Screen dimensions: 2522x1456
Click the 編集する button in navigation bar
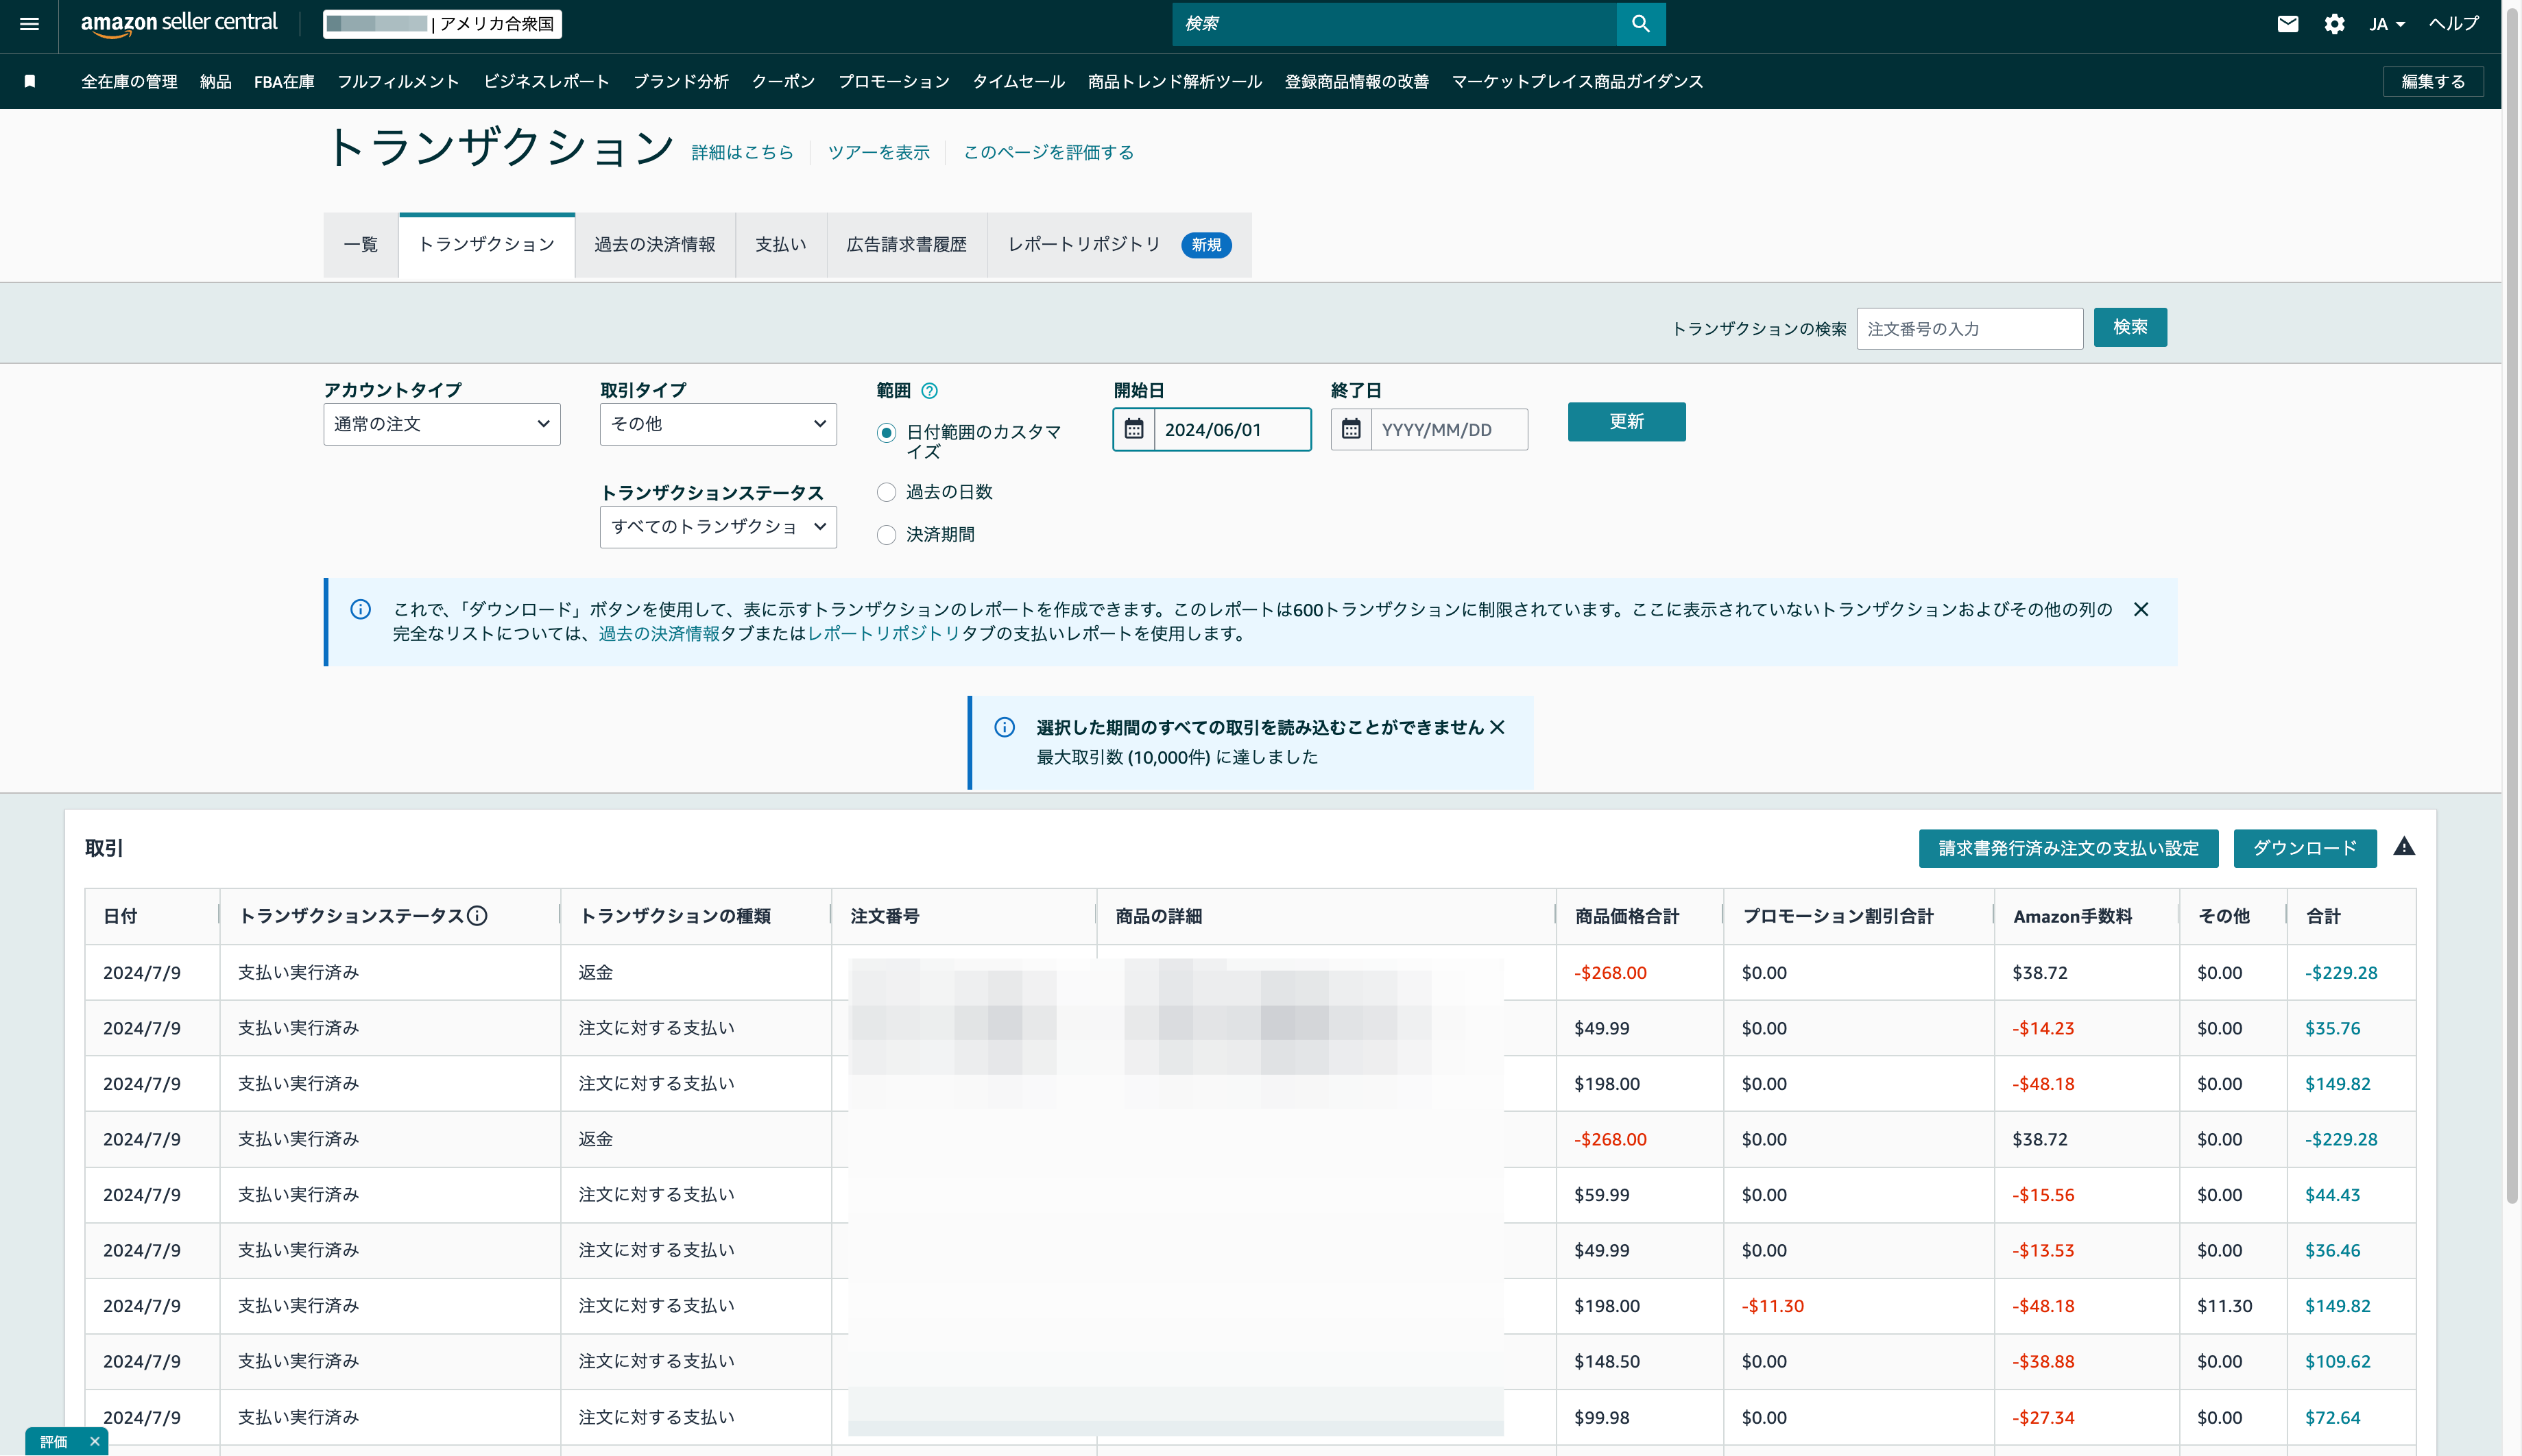[x=2433, y=81]
